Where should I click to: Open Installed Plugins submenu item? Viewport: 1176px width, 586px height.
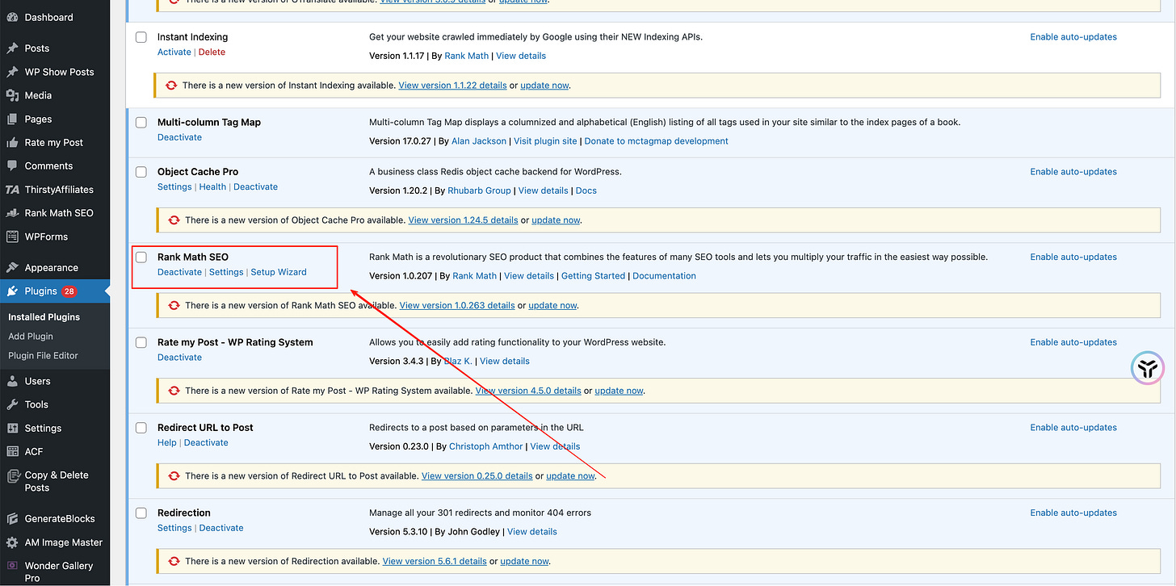[44, 317]
